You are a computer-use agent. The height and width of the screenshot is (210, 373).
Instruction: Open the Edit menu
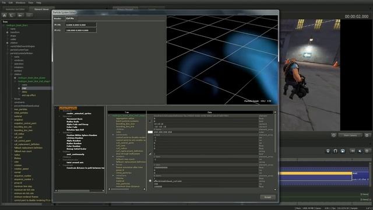pos(10,2)
